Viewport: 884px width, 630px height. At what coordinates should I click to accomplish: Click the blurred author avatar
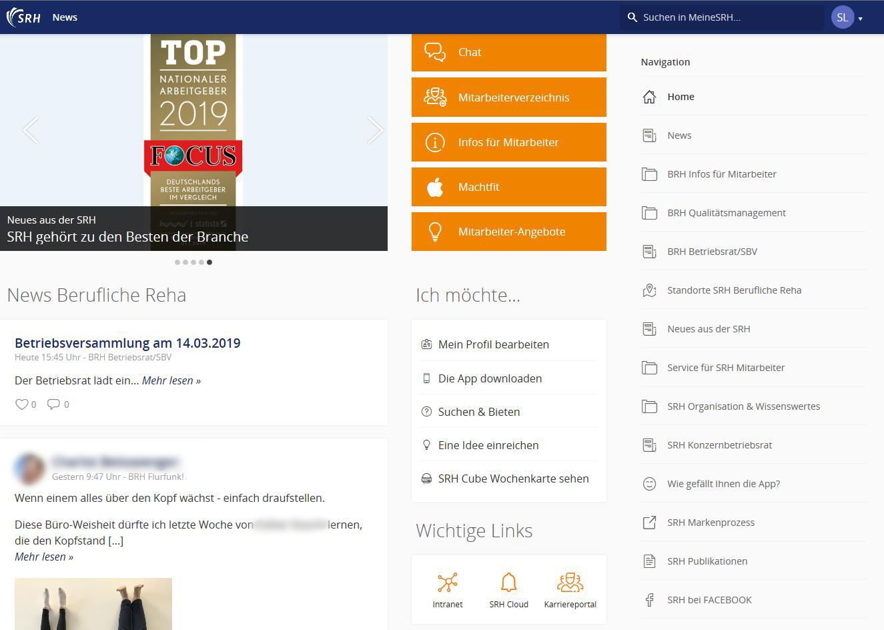tap(30, 468)
